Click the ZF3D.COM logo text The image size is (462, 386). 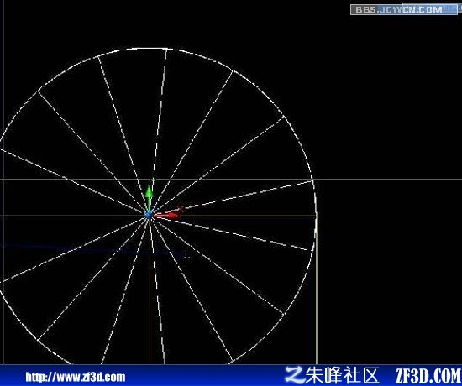(428, 375)
